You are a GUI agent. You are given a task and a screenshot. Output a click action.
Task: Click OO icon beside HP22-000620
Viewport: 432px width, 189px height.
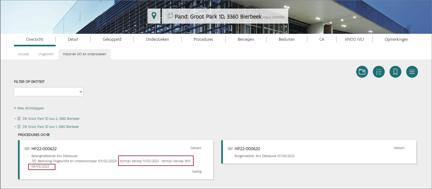(x=230, y=149)
